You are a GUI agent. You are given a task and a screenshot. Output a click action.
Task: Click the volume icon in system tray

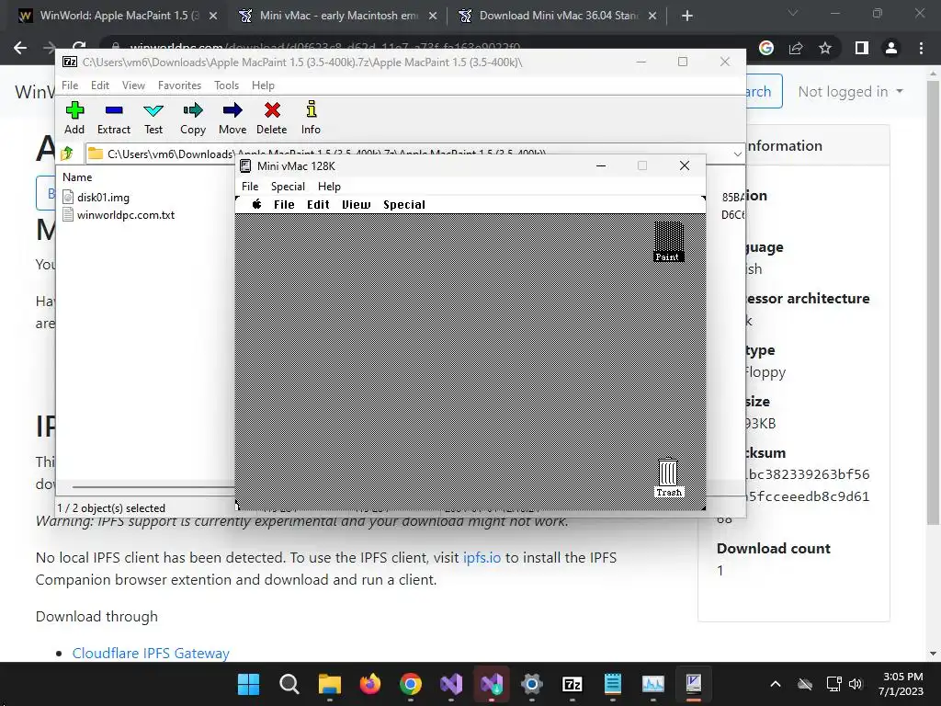click(x=856, y=684)
